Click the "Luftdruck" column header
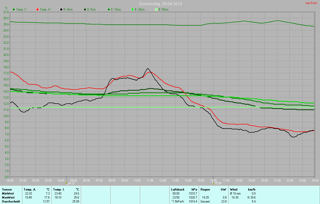The height and width of the screenshot is (204, 320). coord(178,190)
